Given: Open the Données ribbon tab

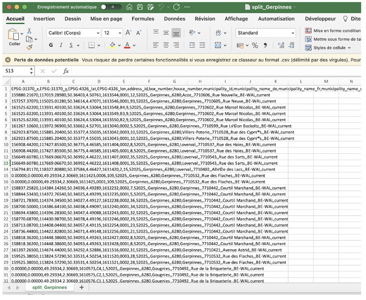Looking at the screenshot, I should pos(174,19).
